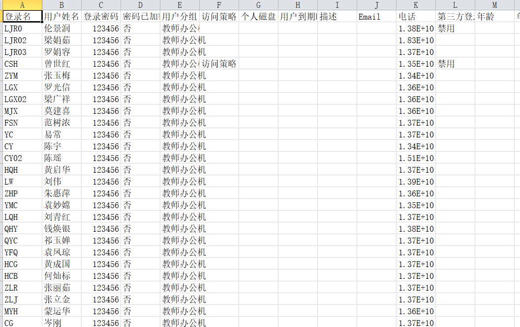Click the name cell 曾世红

coord(61,64)
